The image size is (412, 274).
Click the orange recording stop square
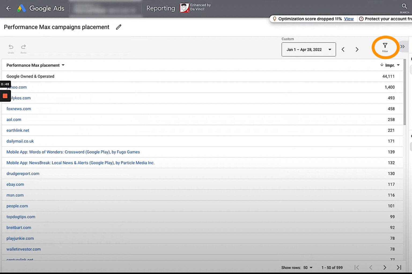pyautogui.click(x=5, y=96)
